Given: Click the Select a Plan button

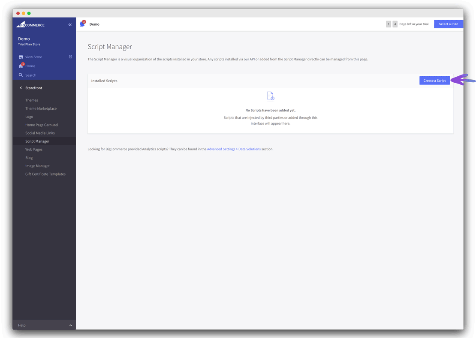Looking at the screenshot, I should pos(449,24).
